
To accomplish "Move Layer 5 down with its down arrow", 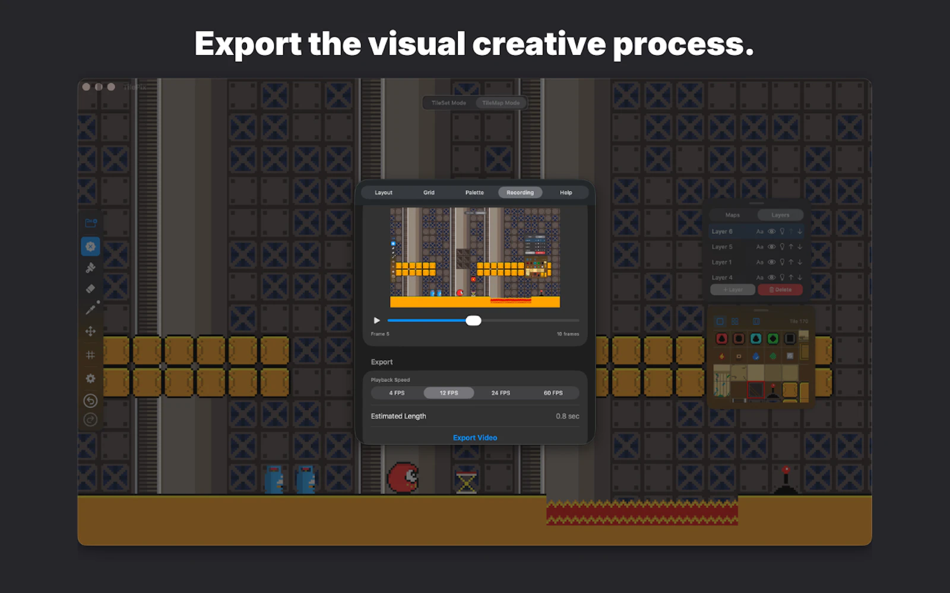I will [x=800, y=247].
